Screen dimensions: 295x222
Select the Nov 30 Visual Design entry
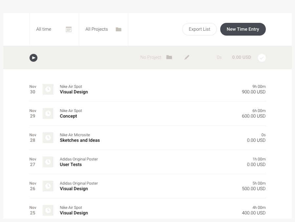pos(73,92)
